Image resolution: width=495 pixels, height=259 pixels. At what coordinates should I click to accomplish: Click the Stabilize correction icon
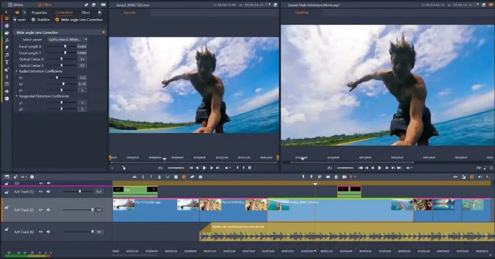click(33, 20)
